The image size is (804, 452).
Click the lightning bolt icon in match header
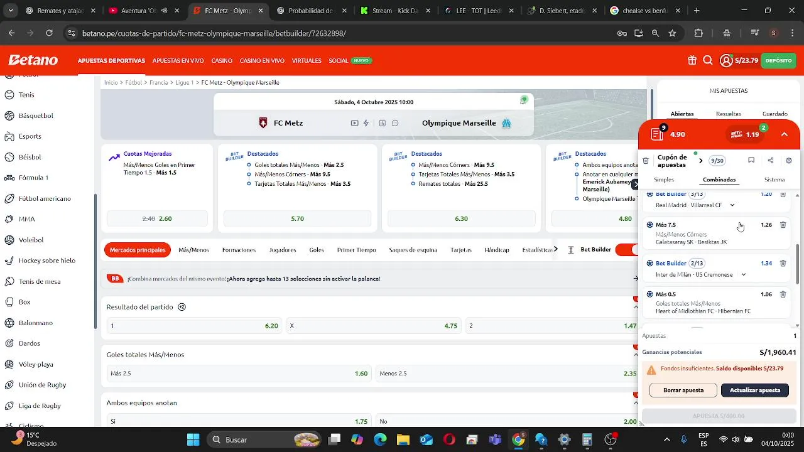coord(366,123)
